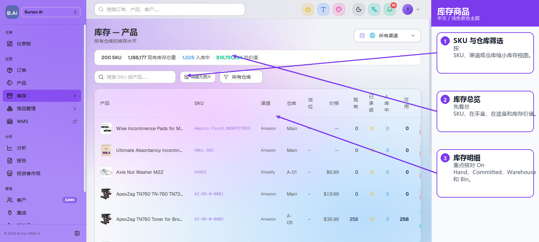Open SKU link AXN22
539x242 pixels.
[x=200, y=172]
